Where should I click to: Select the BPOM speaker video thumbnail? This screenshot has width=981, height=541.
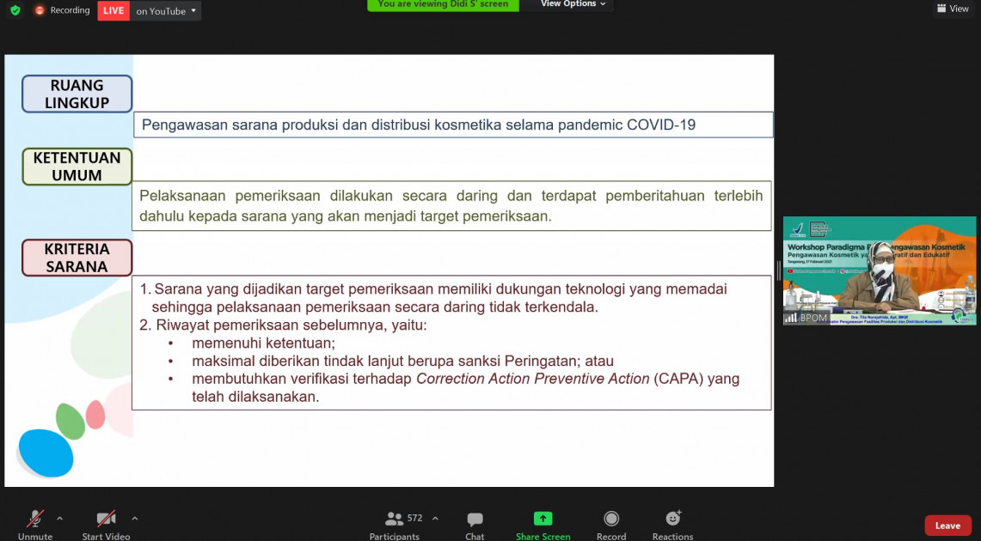879,270
